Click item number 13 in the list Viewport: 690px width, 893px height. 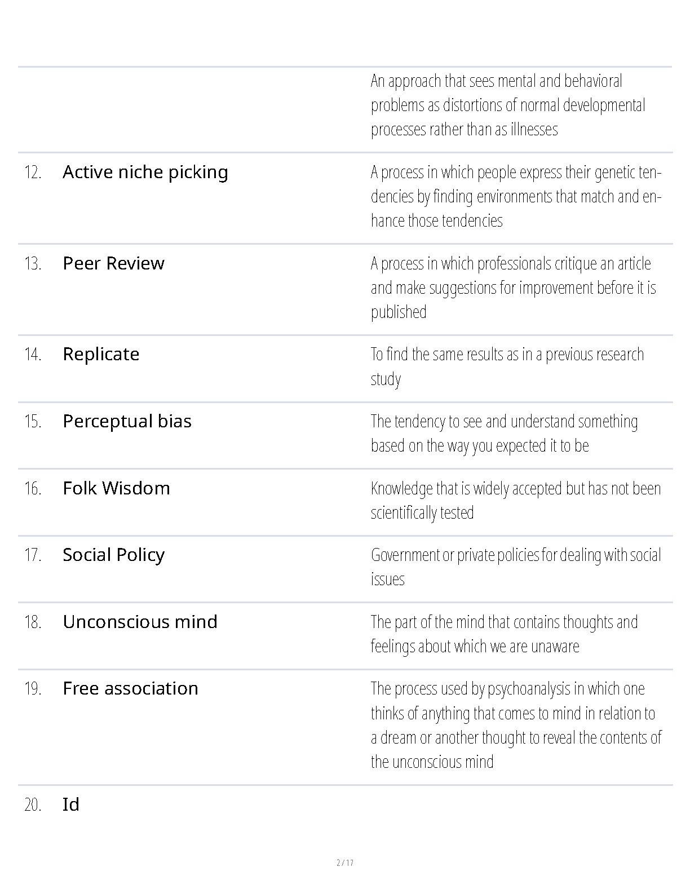[33, 263]
